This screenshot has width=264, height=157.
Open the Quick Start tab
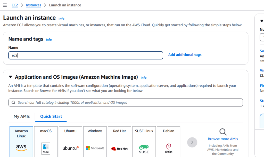(x=51, y=117)
